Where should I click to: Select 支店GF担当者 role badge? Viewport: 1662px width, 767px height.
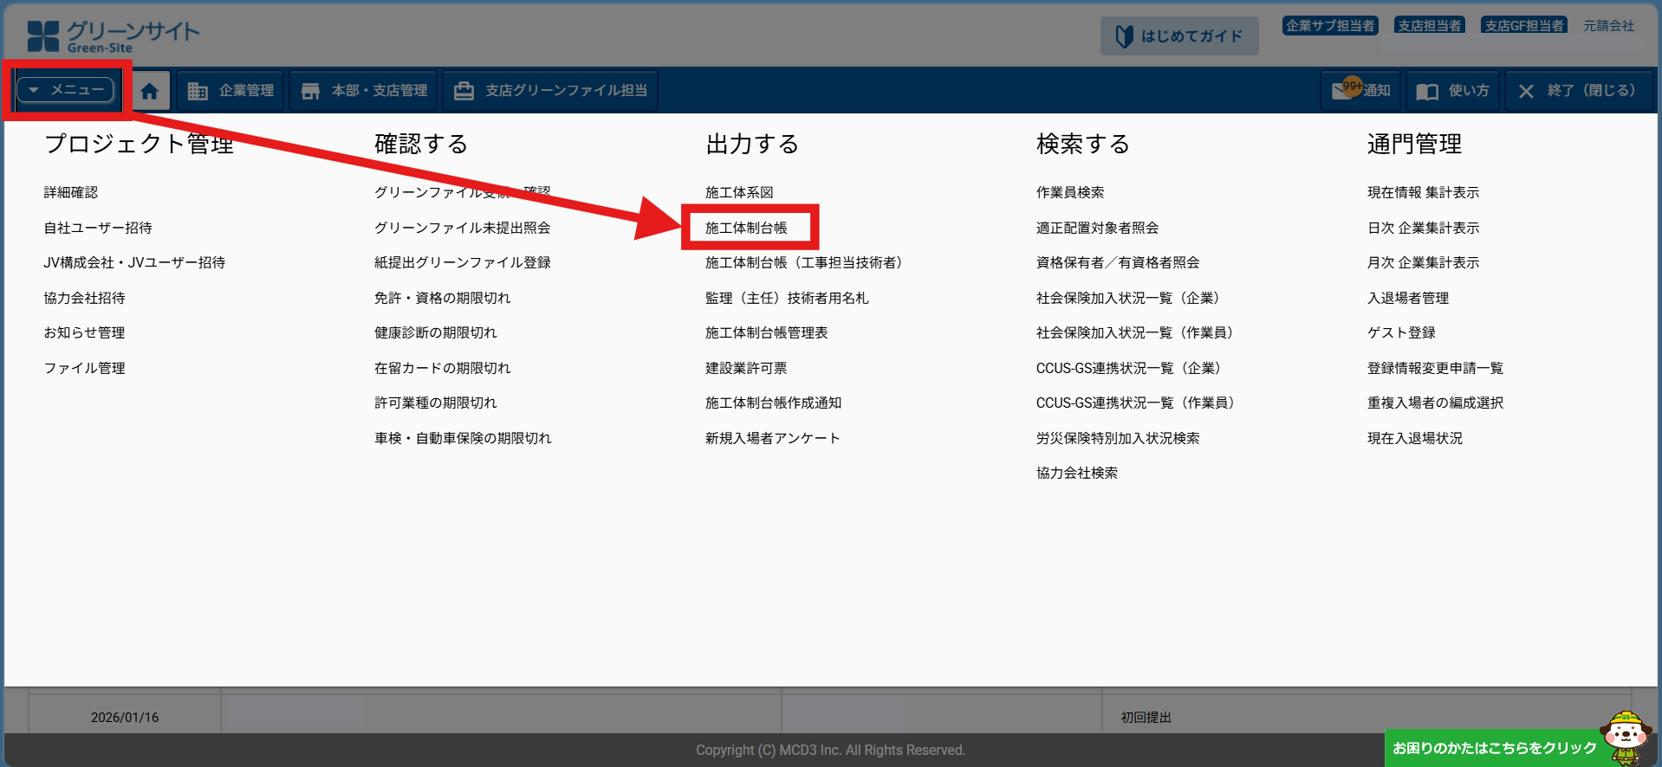1523,26
